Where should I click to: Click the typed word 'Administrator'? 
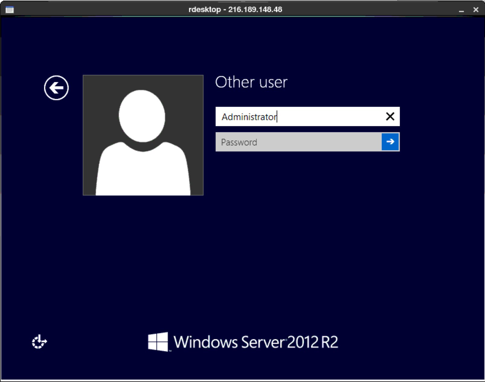pyautogui.click(x=249, y=117)
